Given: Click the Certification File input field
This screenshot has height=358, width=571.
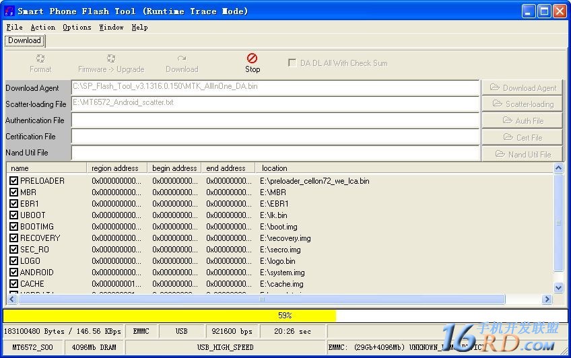Looking at the screenshot, I should (275, 137).
